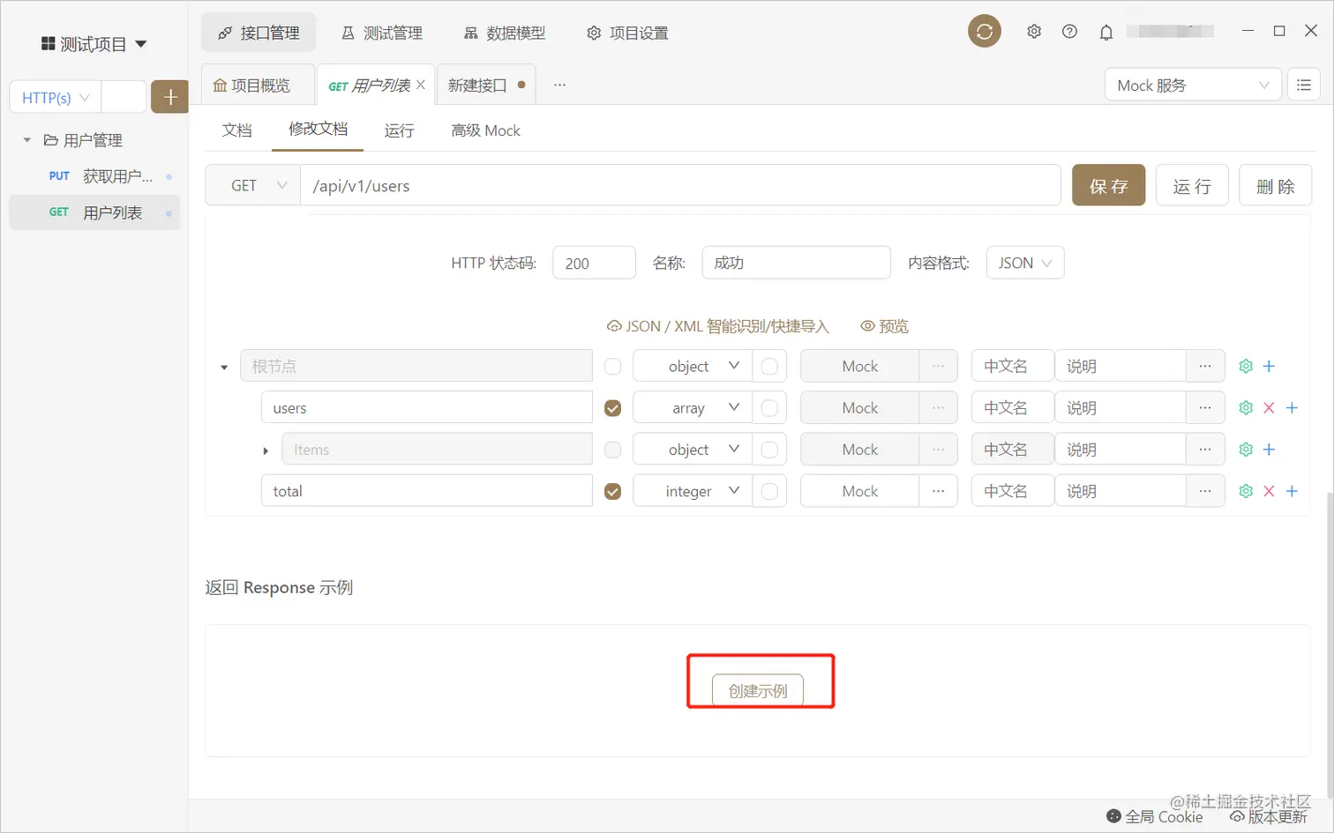Open the 运行 sub-tab

pyautogui.click(x=399, y=130)
